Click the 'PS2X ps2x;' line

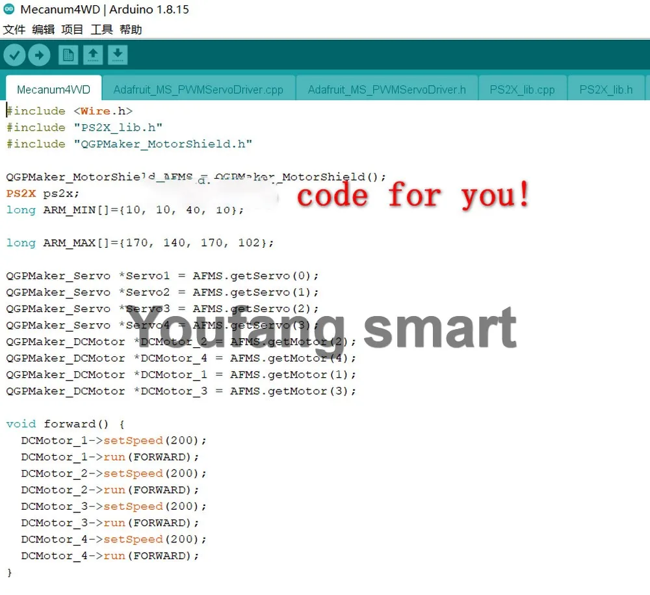pyautogui.click(x=43, y=193)
